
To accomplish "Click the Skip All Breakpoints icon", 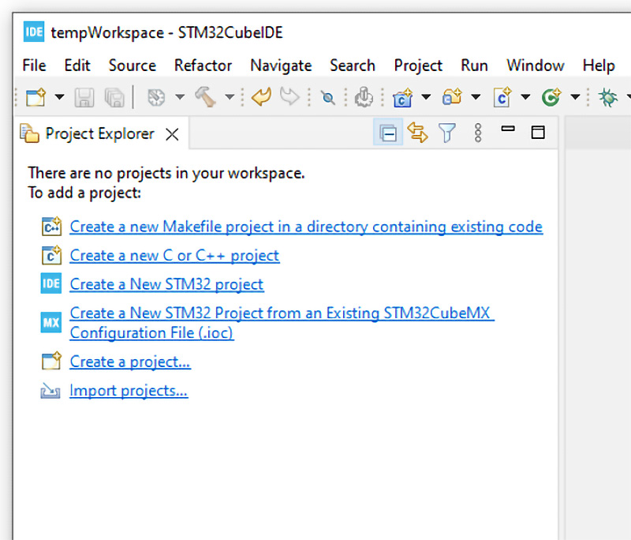I will click(328, 97).
